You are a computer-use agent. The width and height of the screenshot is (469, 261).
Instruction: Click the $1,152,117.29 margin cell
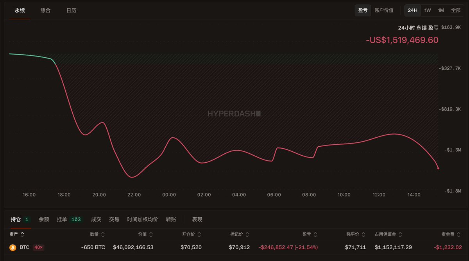pyautogui.click(x=393, y=247)
